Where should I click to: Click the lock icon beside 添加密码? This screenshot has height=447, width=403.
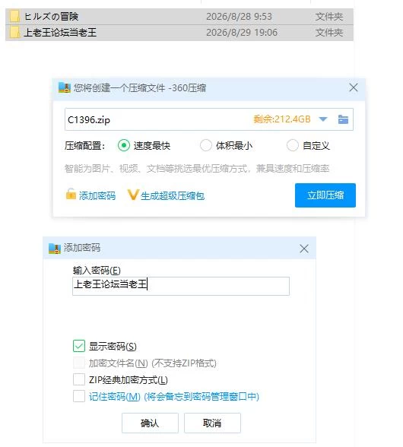[71, 195]
